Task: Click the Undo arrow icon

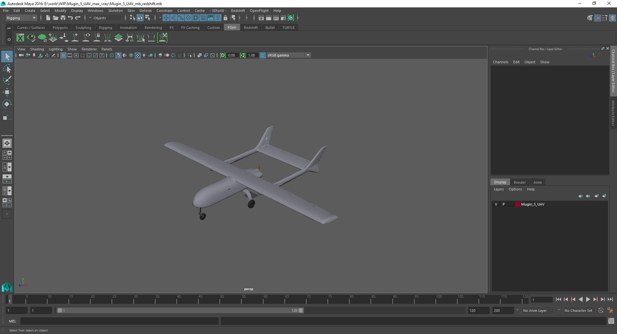Action: tap(70, 18)
